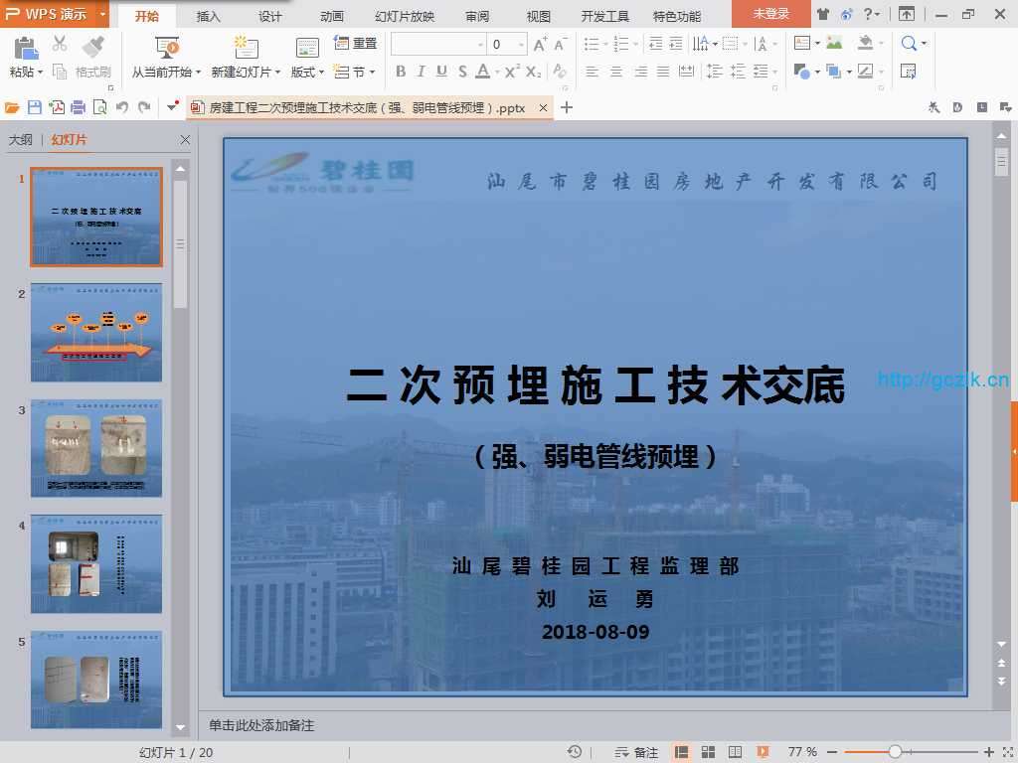Image resolution: width=1018 pixels, height=763 pixels.
Task: Toggle the notes (备注) pane in status bar
Action: [636, 752]
